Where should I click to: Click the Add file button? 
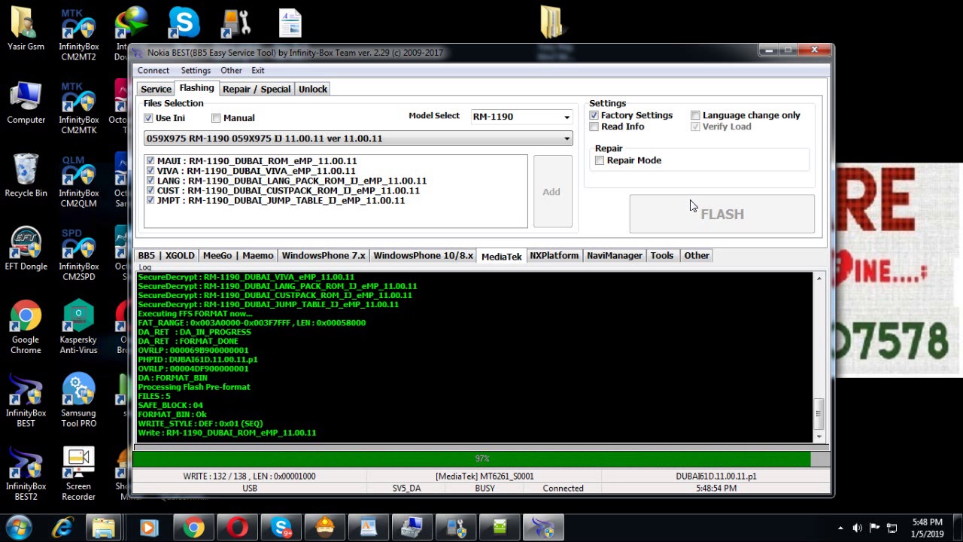coord(552,191)
